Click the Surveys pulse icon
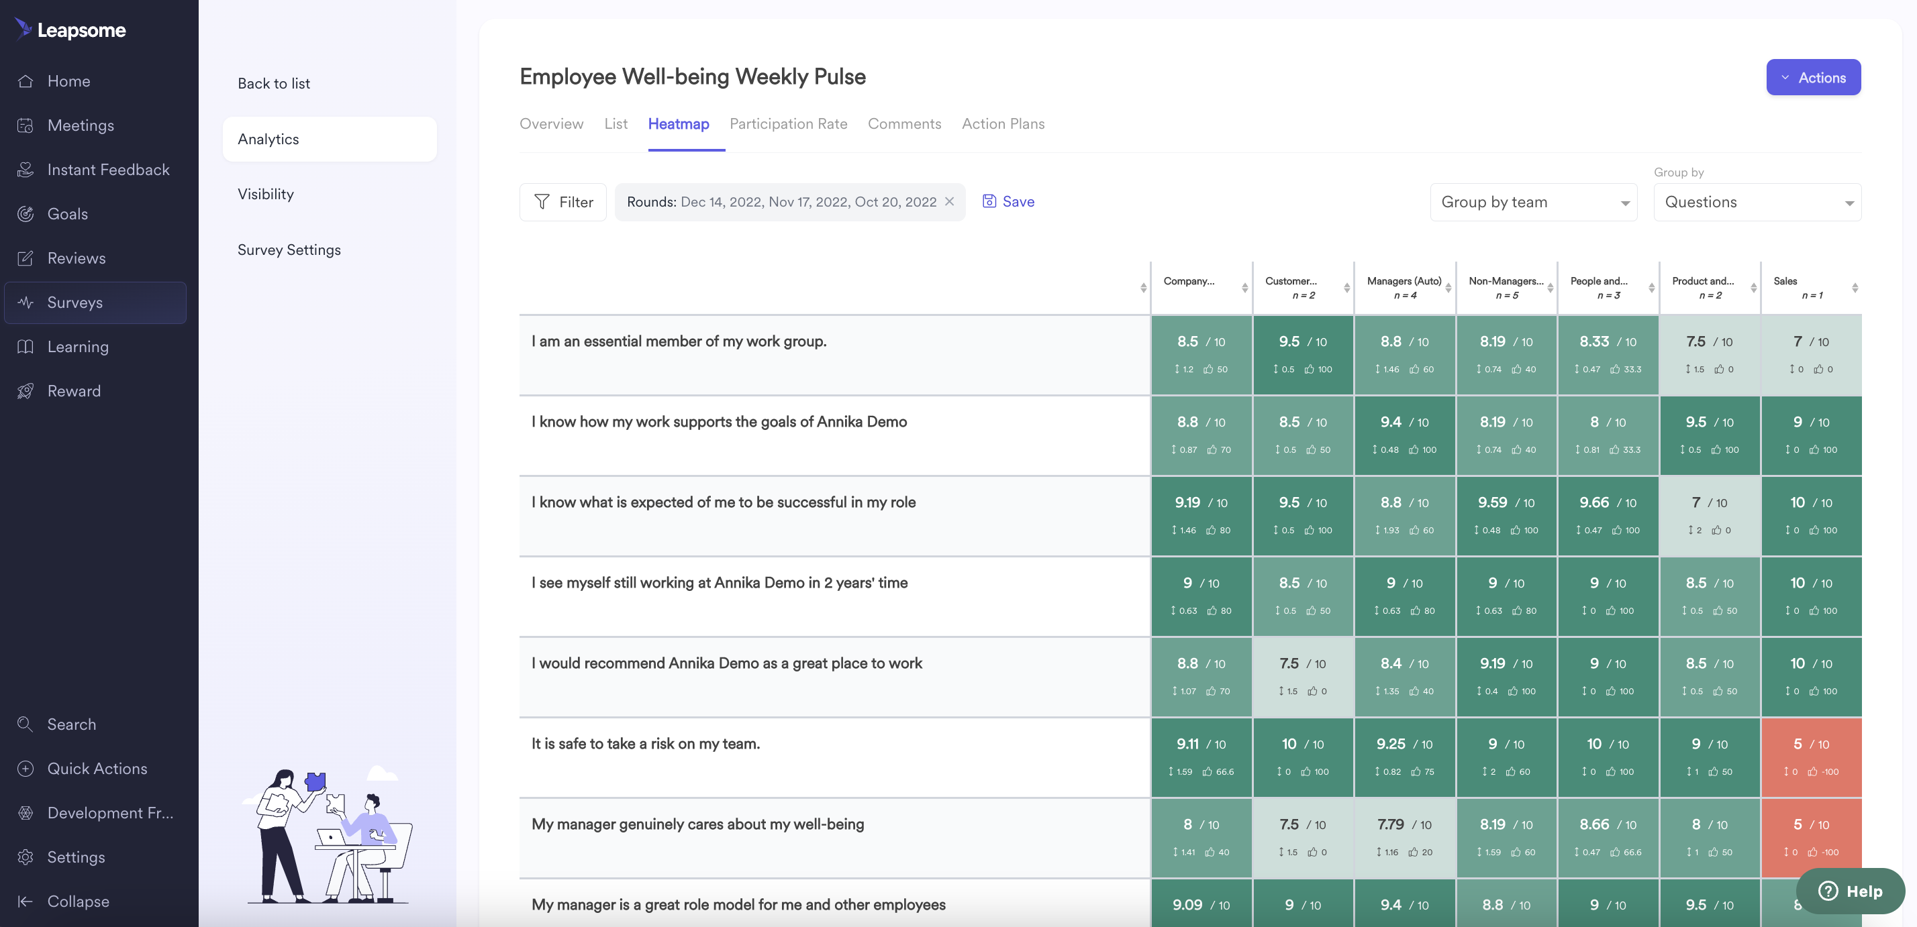 coord(26,303)
